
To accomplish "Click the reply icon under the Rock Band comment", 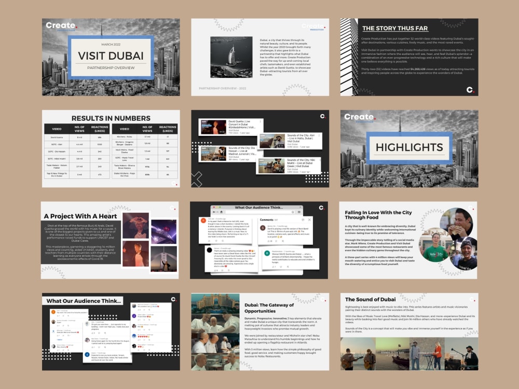I will (282, 241).
